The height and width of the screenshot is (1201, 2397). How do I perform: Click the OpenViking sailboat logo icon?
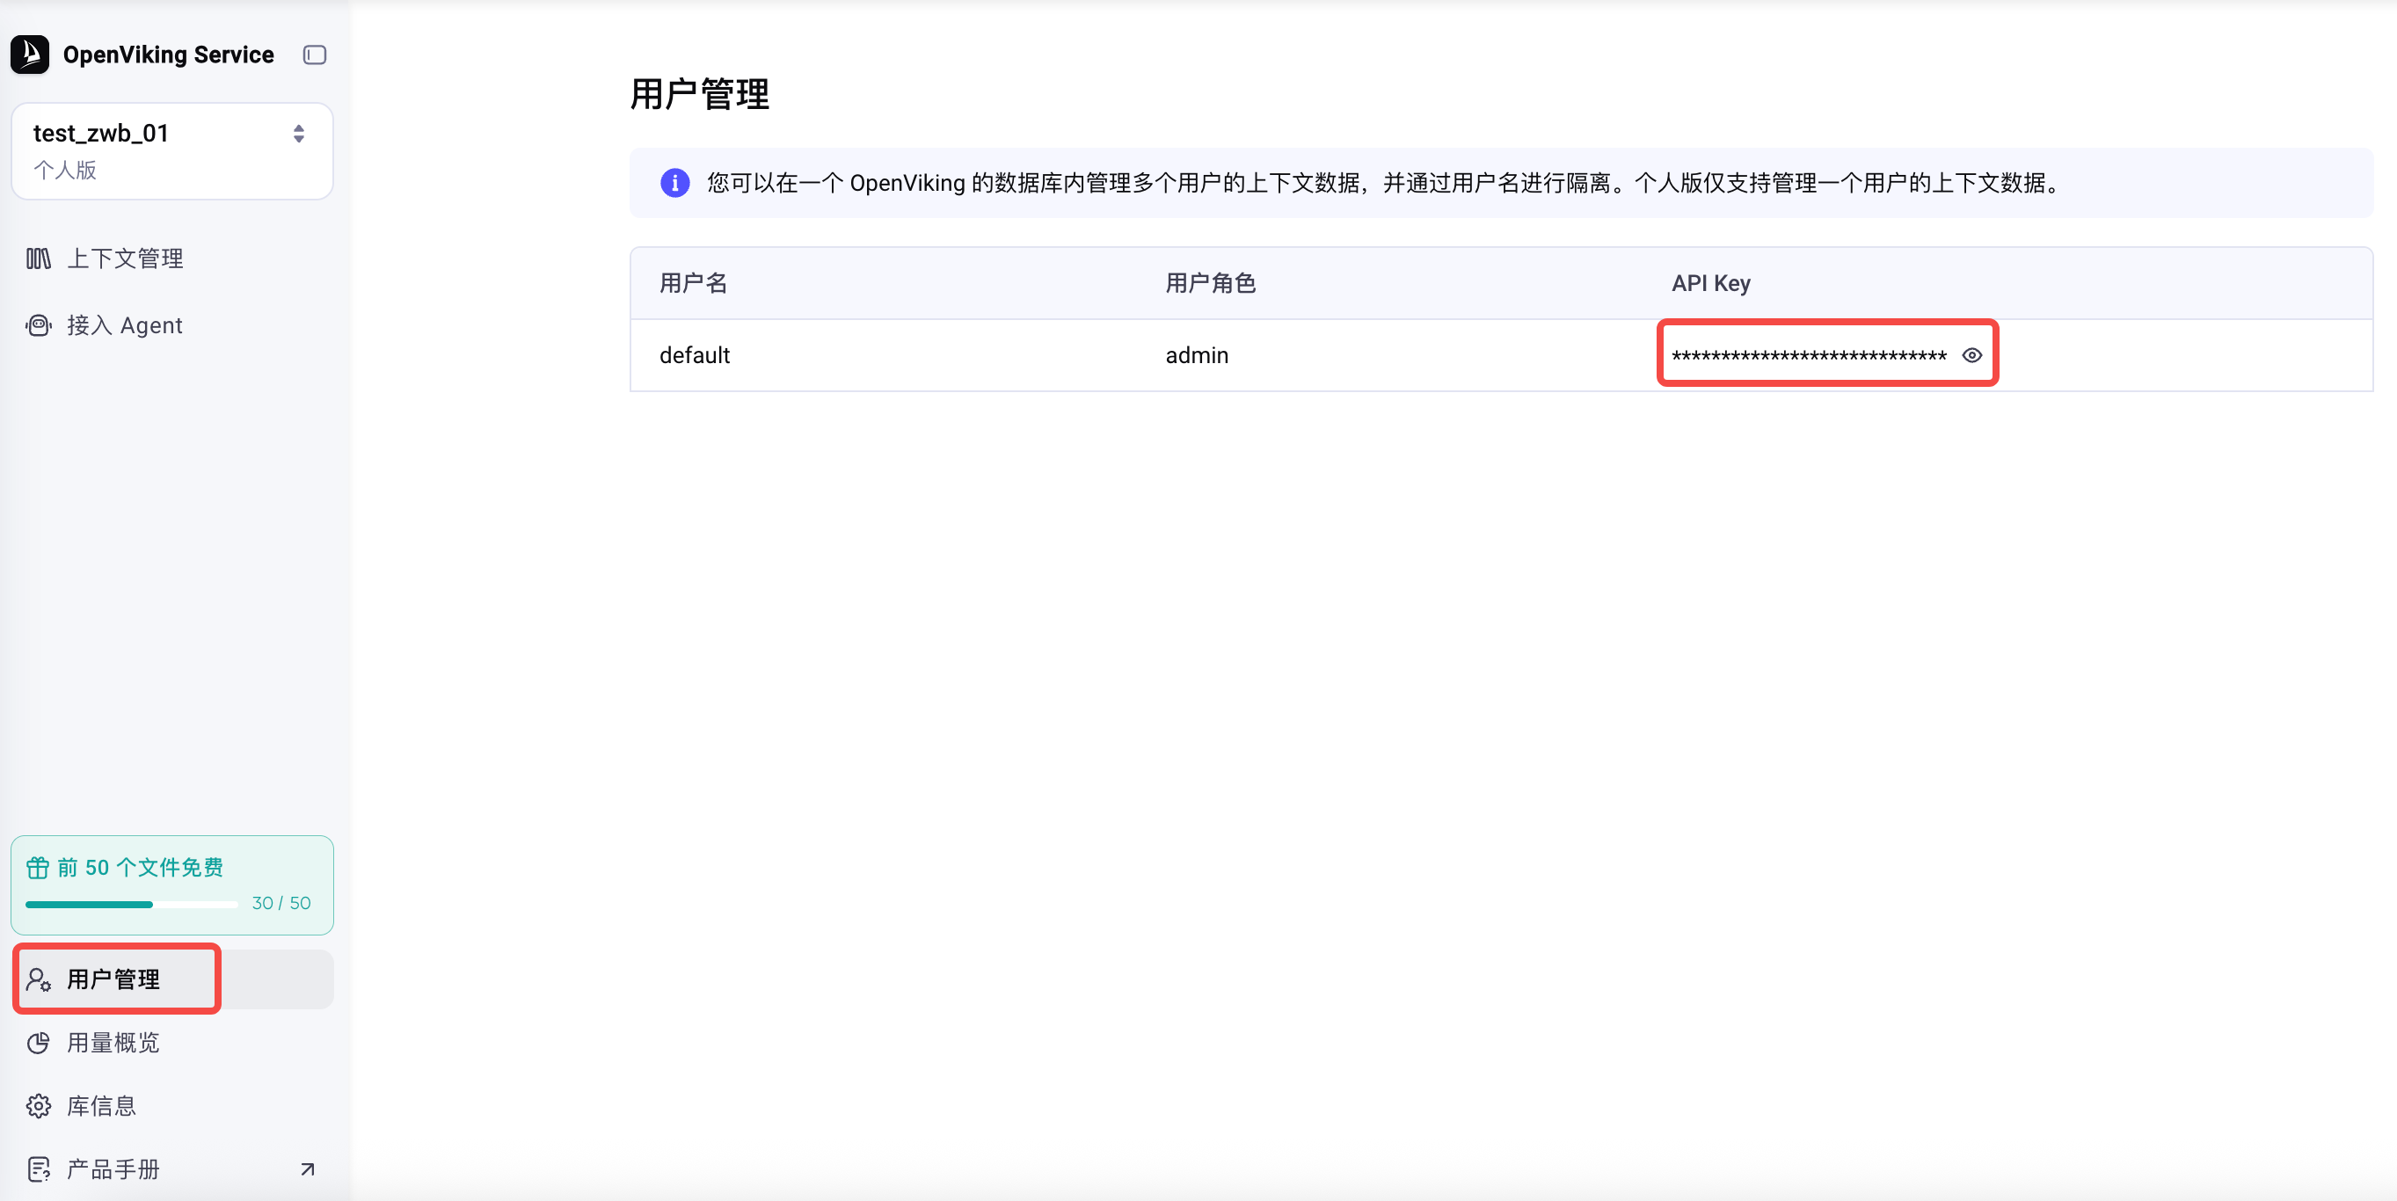coord(30,54)
